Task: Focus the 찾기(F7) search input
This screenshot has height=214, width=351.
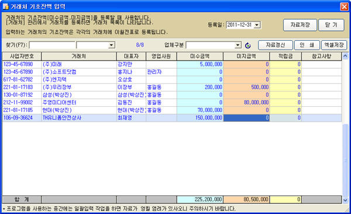Action: click(x=52, y=45)
